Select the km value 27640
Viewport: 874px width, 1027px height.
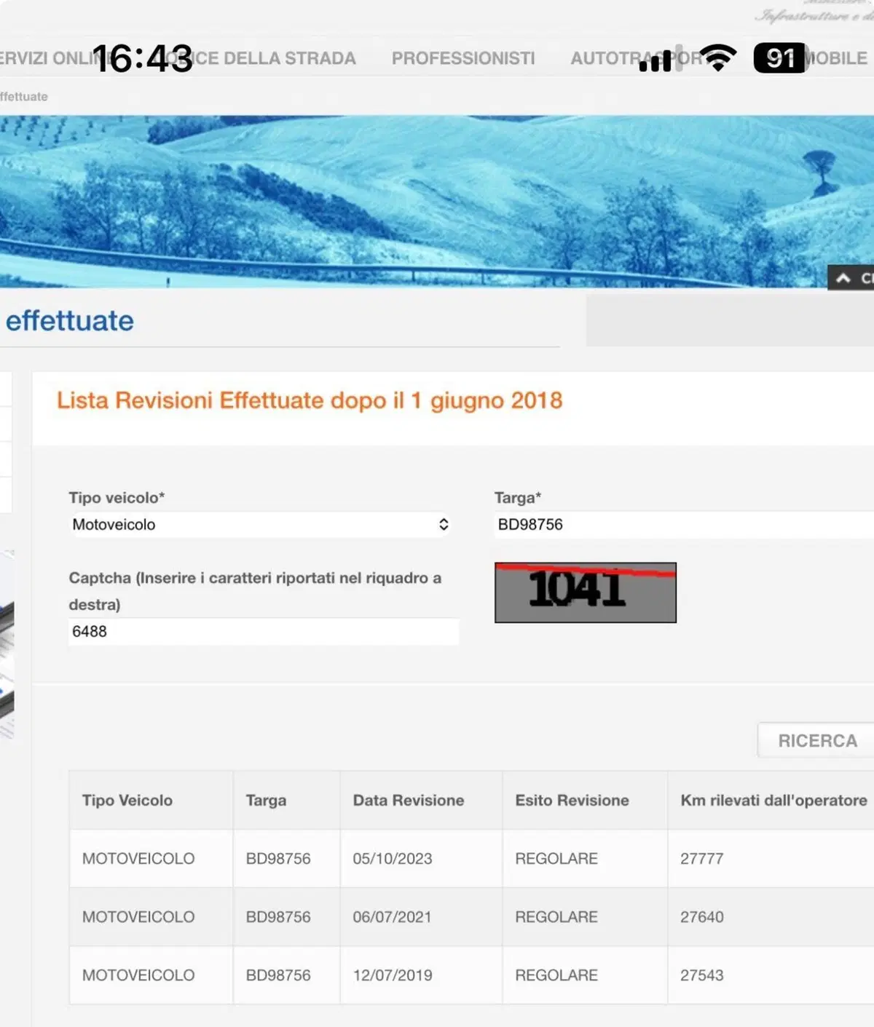[x=702, y=917]
